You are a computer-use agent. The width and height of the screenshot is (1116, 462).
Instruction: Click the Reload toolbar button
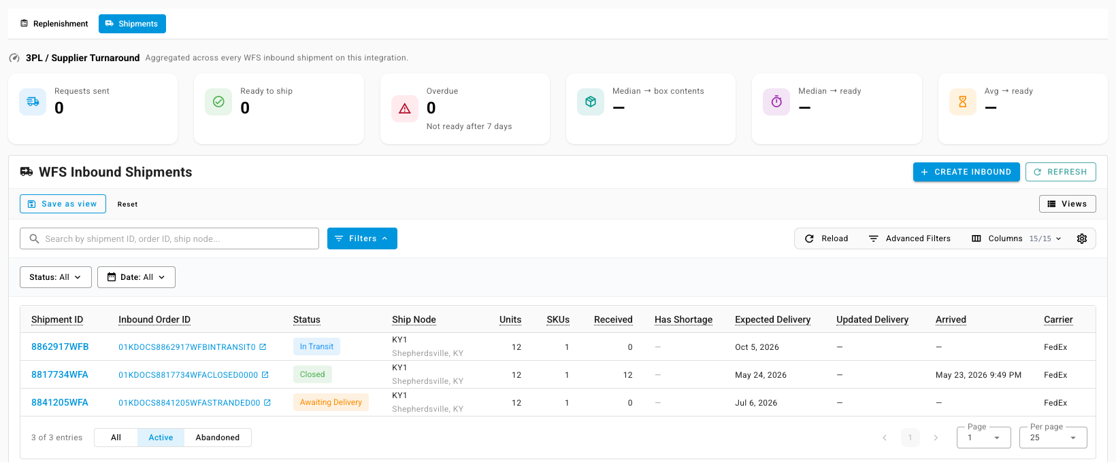pos(827,238)
